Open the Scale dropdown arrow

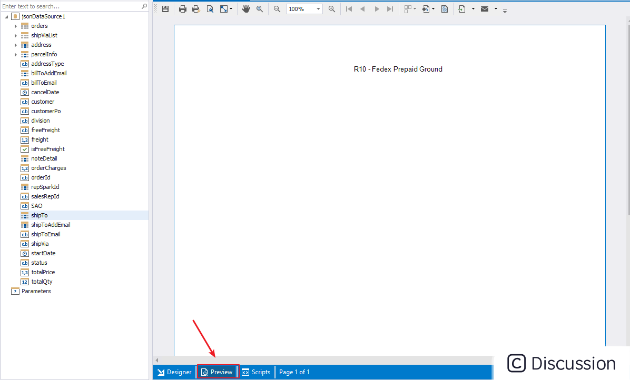(x=231, y=9)
